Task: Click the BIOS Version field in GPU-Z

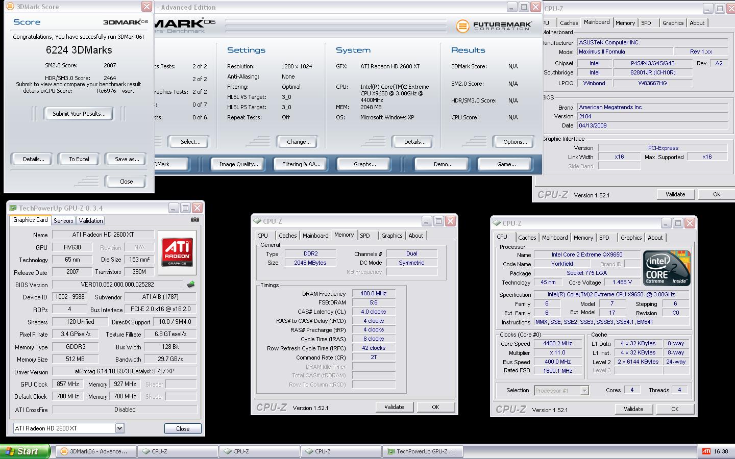Action: point(117,285)
